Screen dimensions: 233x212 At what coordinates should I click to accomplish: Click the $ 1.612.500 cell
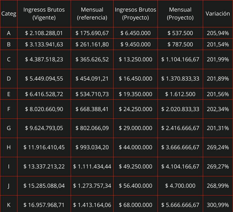pos(180,94)
